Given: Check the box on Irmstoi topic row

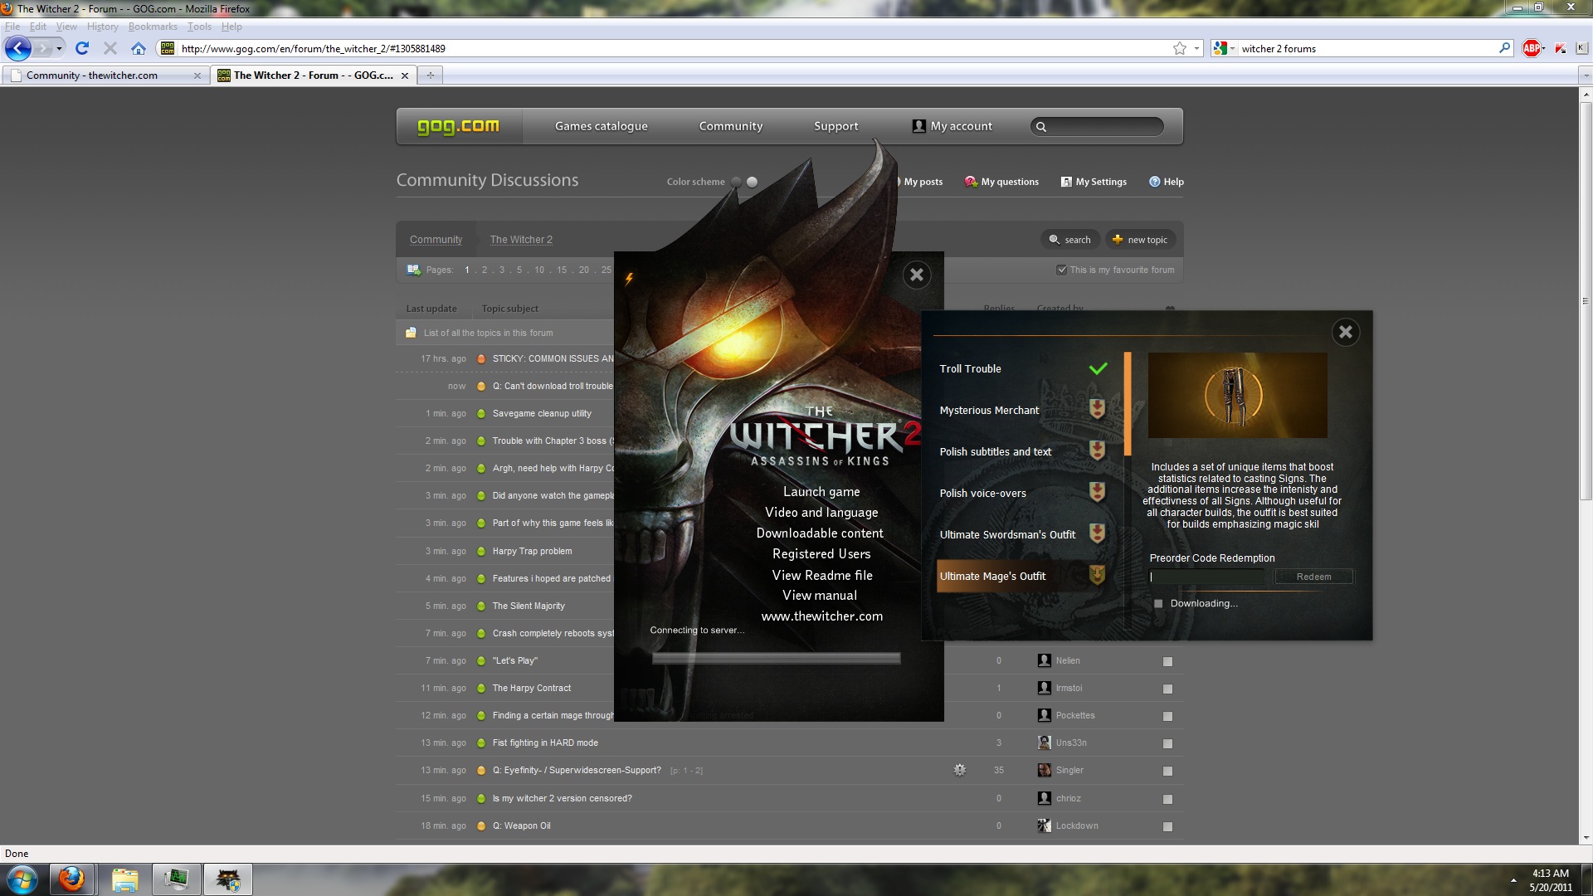Looking at the screenshot, I should click(x=1167, y=689).
